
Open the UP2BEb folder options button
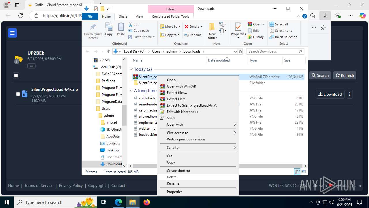(31, 66)
